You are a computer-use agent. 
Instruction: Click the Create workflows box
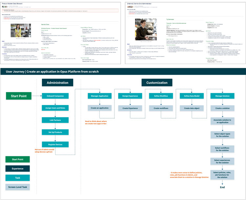(161, 108)
